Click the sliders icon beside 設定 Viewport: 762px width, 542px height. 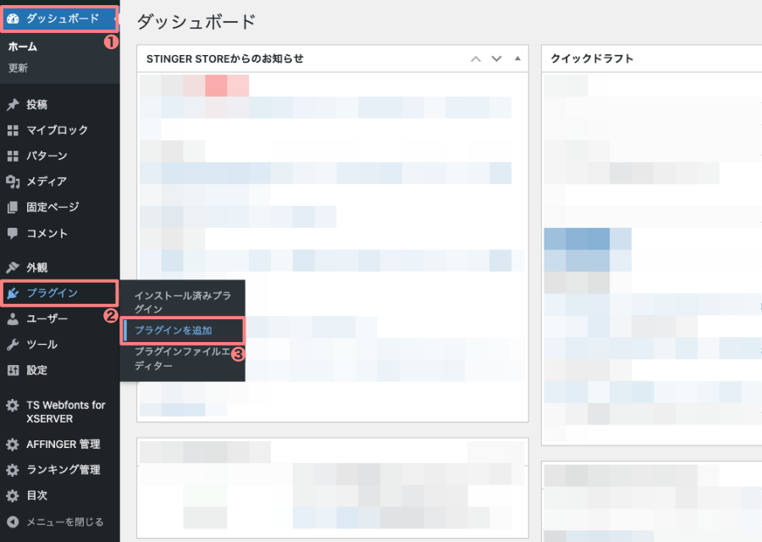(13, 370)
